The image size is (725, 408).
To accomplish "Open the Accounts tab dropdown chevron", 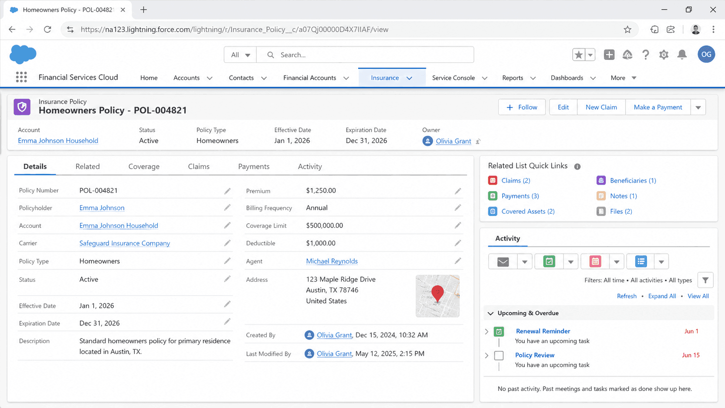I will [209, 78].
